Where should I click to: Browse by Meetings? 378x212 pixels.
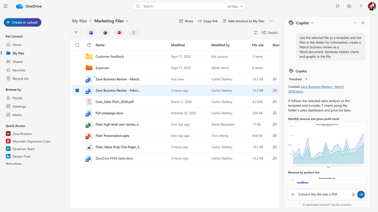click(16, 106)
